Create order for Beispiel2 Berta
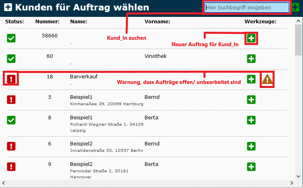303x188 pixels. click(251, 166)
